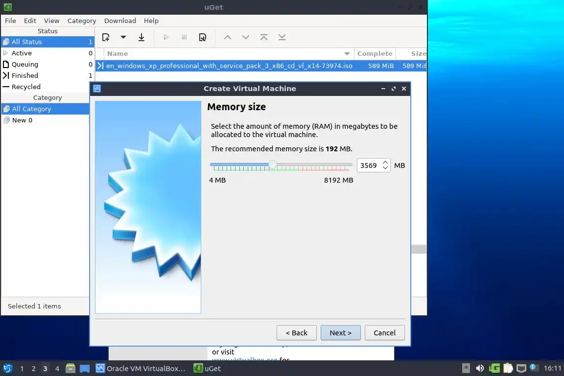564x376 pixels.
Task: Click the show desktop icon in taskbar
Action: (x=85, y=369)
